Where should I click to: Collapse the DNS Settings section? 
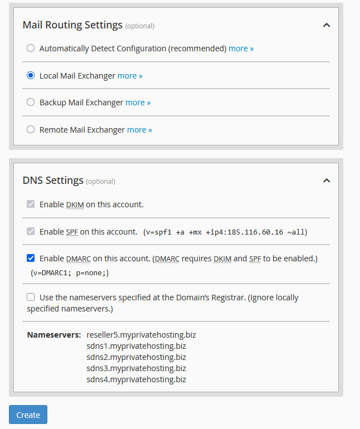tap(327, 181)
